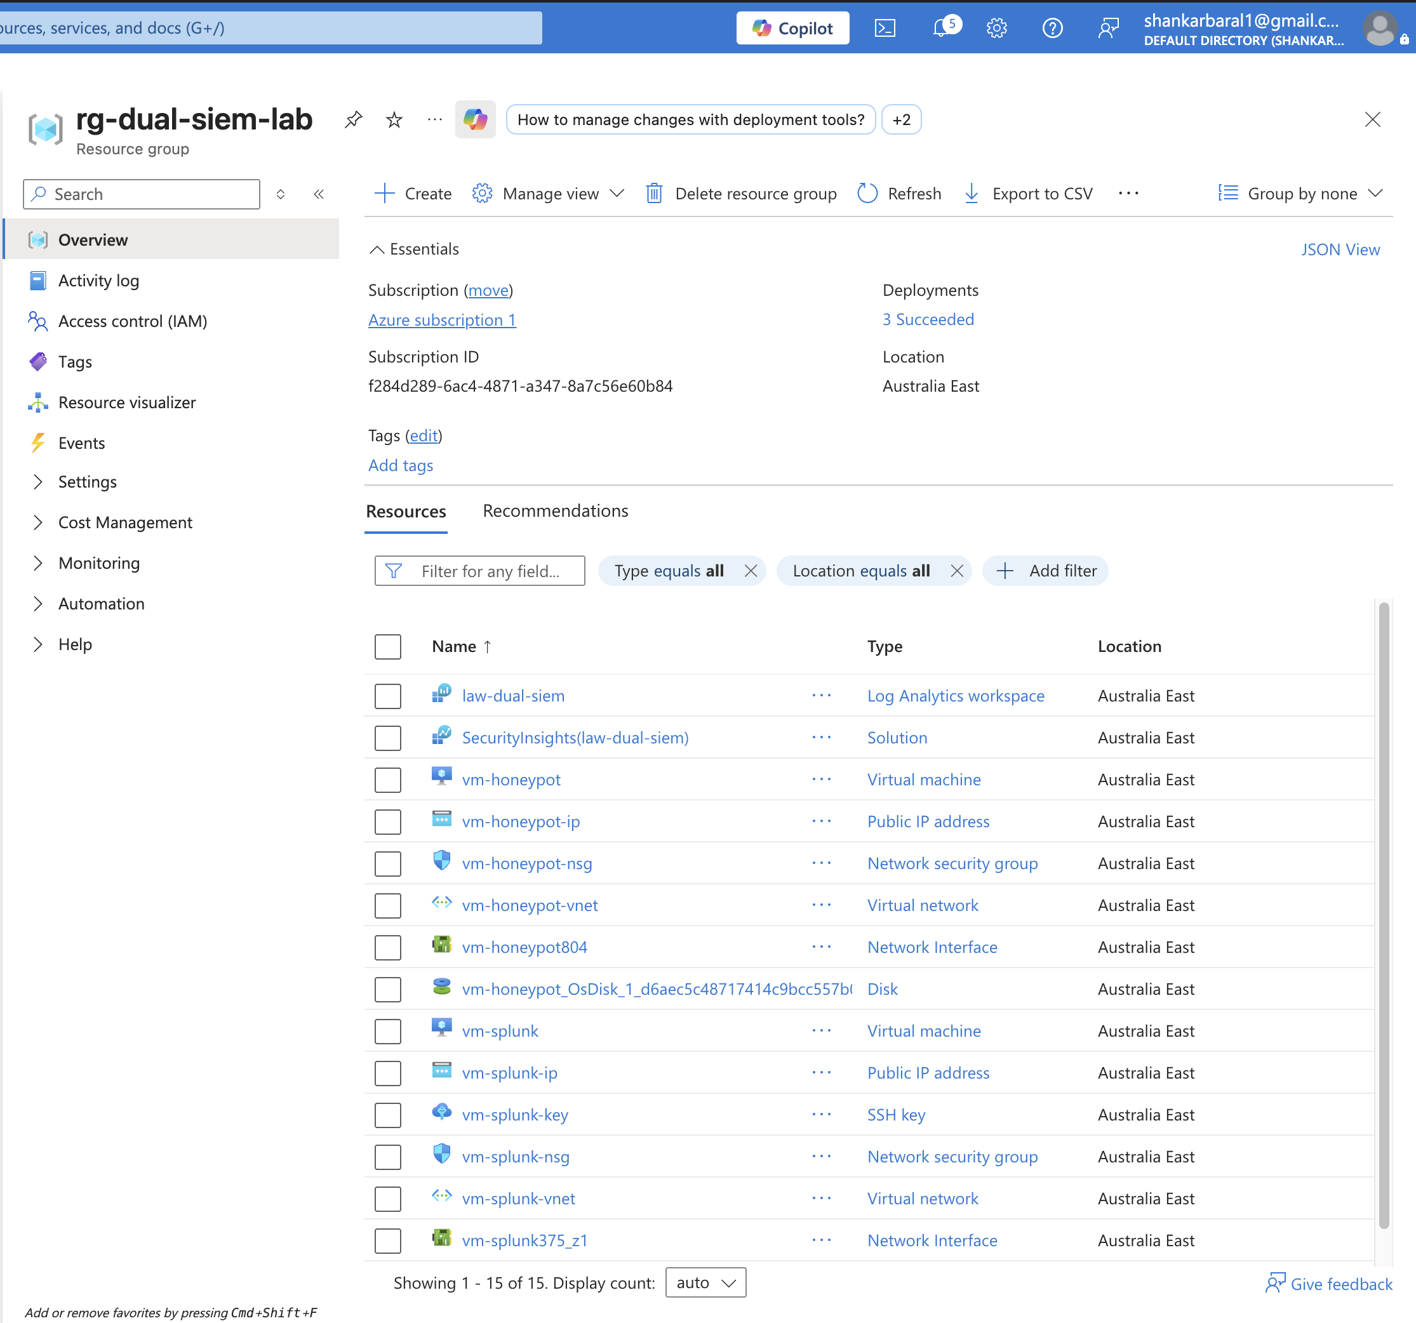Viewport: 1416px width, 1323px height.
Task: Collapse the sidebar menu with double chevron
Action: [x=319, y=194]
